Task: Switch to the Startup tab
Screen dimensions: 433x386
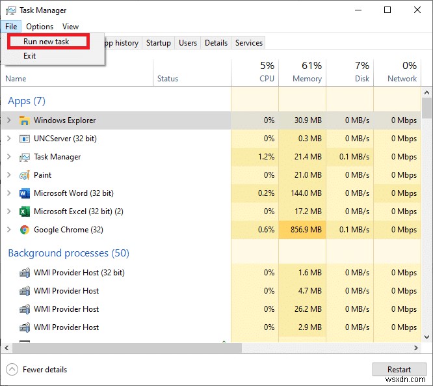Action: (159, 43)
